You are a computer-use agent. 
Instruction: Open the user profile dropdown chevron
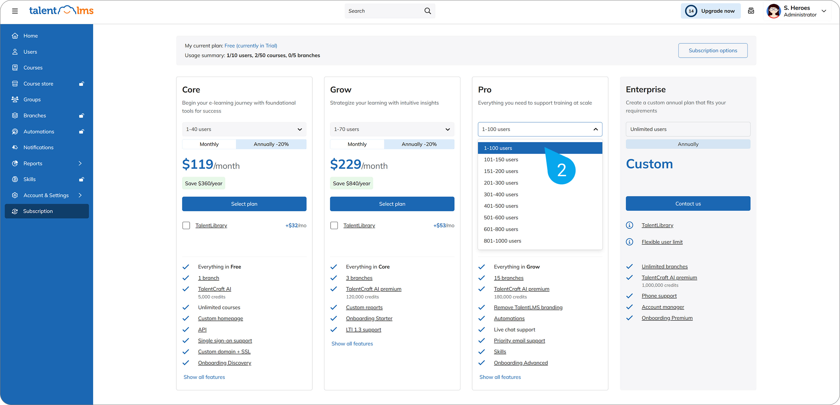(824, 11)
